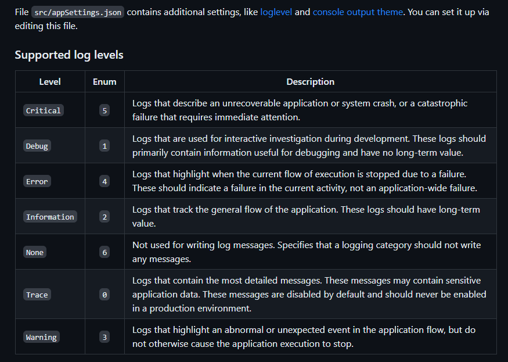The image size is (508, 362).
Task: Click enum value 0 badge
Action: tap(105, 295)
